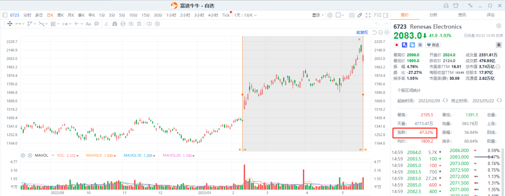Viewport: 505px width, 196px height.
Task: Remove the MAVOL indicator
Action: click(x=30, y=155)
